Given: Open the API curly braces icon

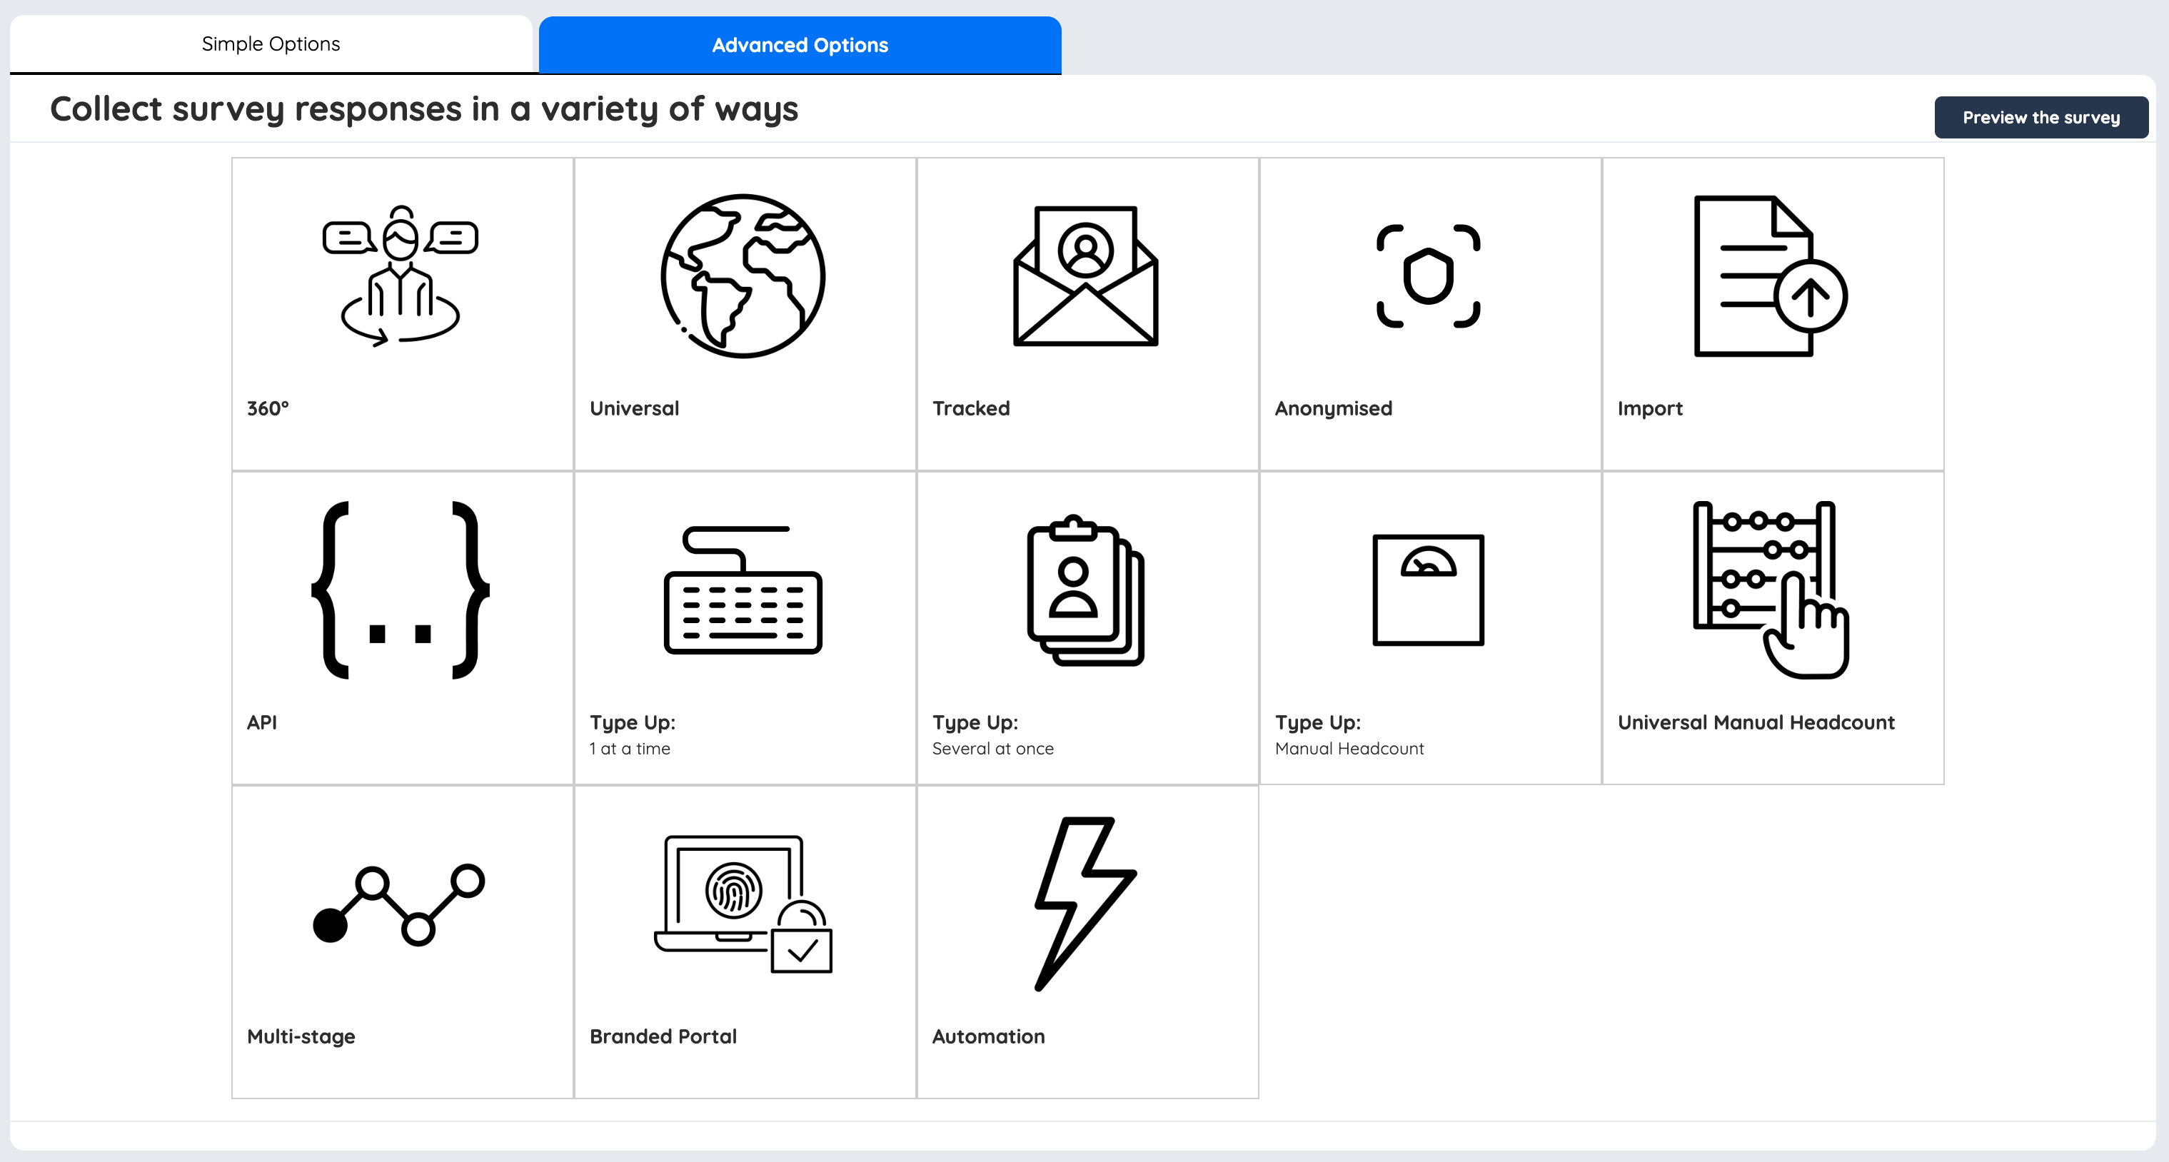Looking at the screenshot, I should (401, 590).
